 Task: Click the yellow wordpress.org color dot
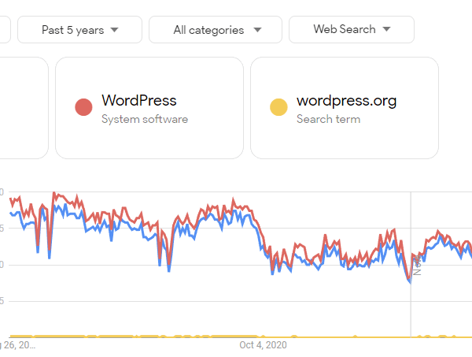278,107
